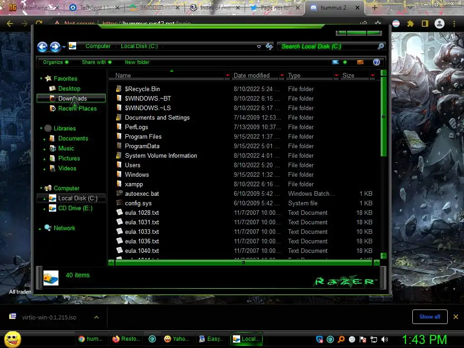Screen dimensions: 464x348
Task: Click the virtio-win-0.1.215.iso download item
Action: click(x=49, y=317)
